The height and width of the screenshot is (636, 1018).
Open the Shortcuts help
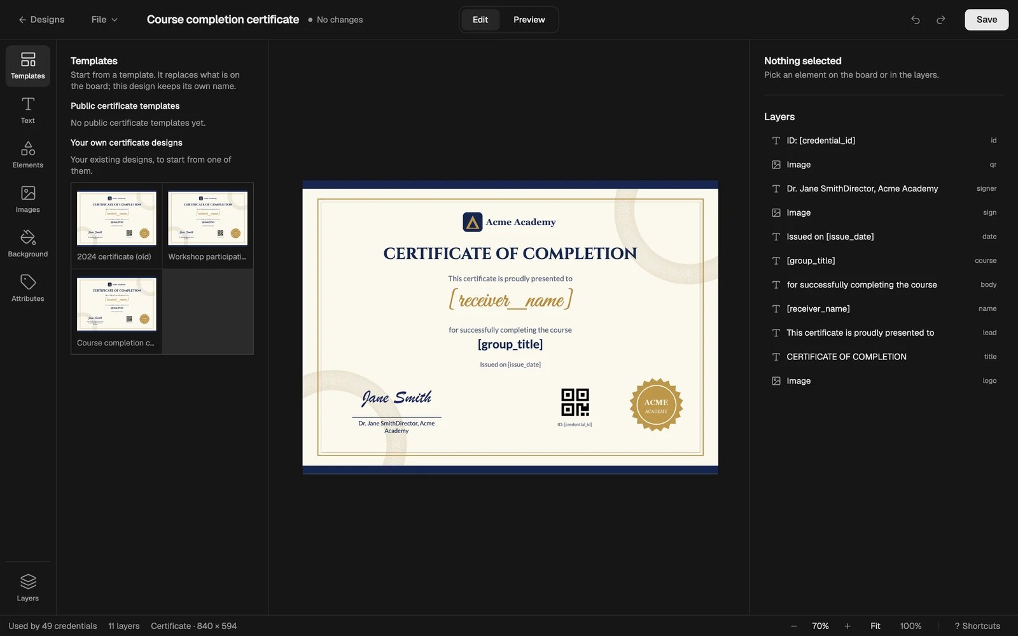(977, 626)
